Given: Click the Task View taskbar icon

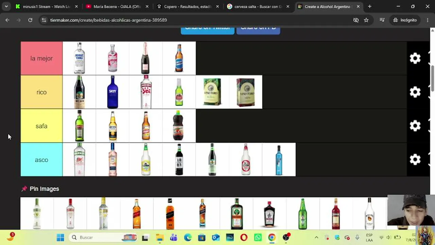Looking at the screenshot, I should pos(145,237).
